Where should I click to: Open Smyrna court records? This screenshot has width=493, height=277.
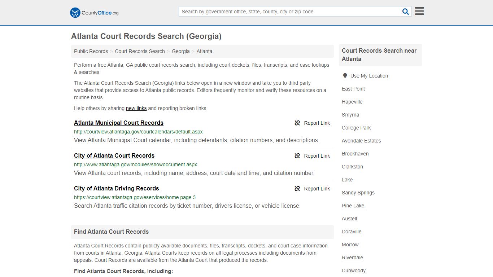[350, 115]
